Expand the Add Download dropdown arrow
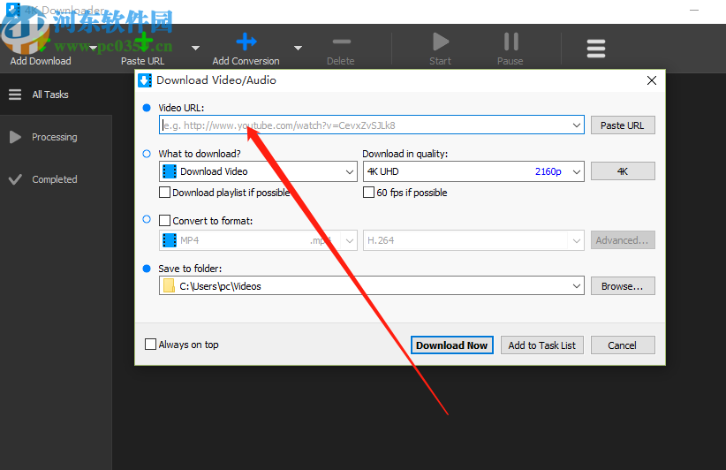Viewport: 726px width, 470px height. tap(94, 48)
